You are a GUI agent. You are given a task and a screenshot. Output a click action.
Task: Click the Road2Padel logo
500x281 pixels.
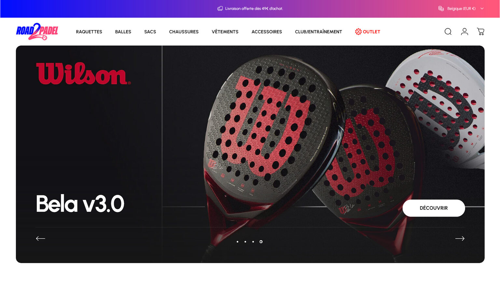(37, 32)
